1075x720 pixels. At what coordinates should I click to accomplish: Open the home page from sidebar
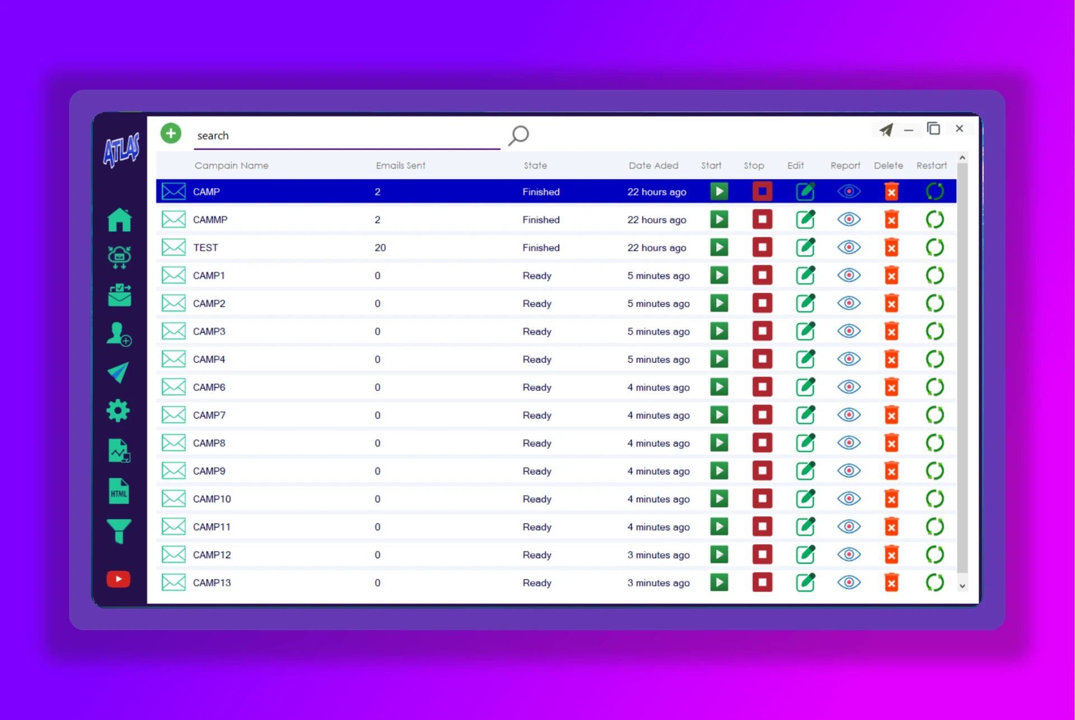tap(119, 219)
